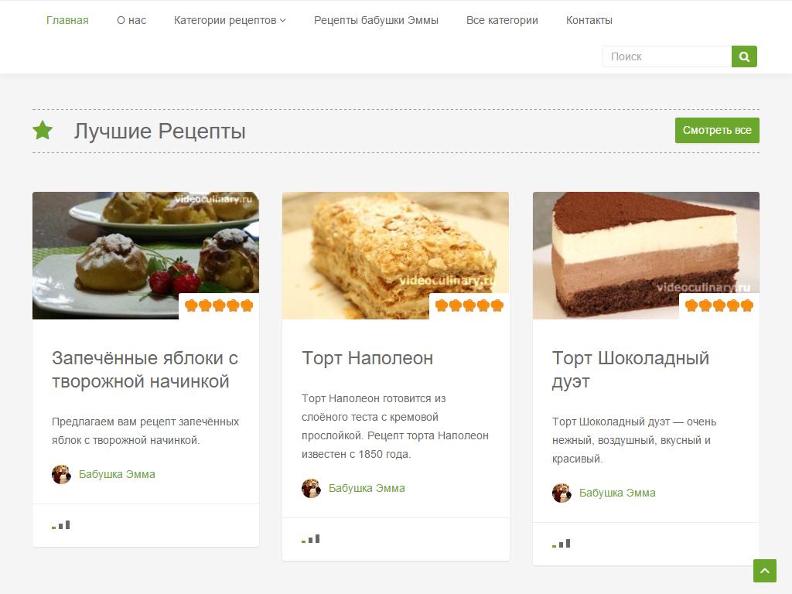Viewport: 792px width, 594px height.
Task: Click the green star beside Лучшие Рецепты
Action: [43, 130]
